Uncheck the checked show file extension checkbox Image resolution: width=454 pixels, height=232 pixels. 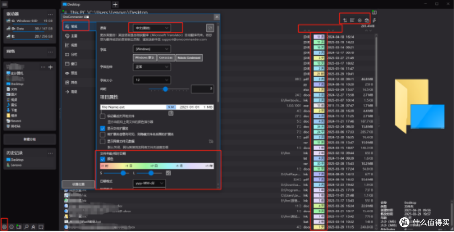point(103,128)
